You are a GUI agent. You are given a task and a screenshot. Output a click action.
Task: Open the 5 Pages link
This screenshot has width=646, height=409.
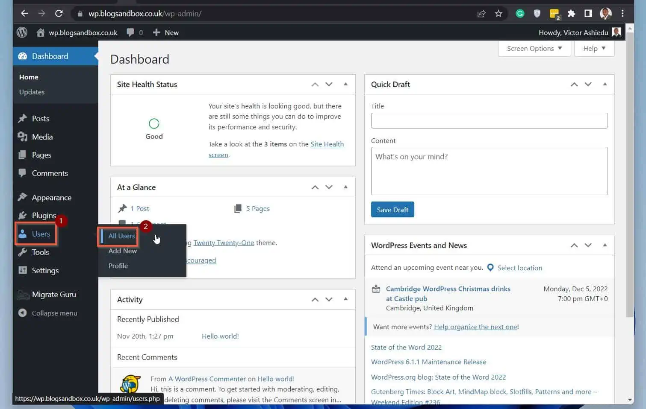tap(257, 209)
